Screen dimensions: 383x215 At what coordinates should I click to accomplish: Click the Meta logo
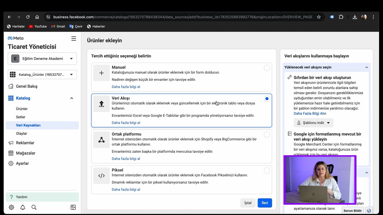pos(16,38)
